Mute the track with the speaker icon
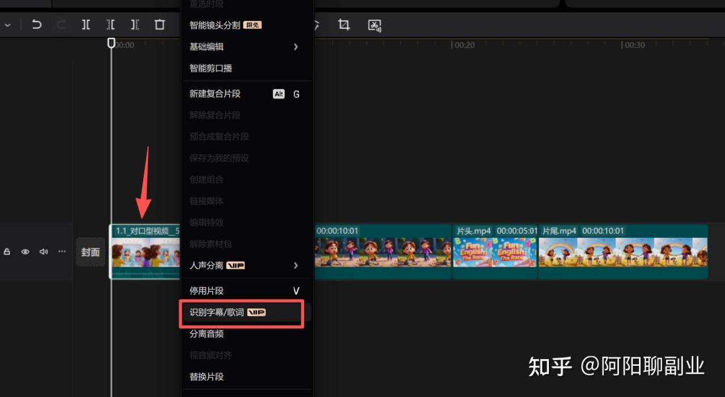The height and width of the screenshot is (397, 725). pyautogui.click(x=44, y=251)
